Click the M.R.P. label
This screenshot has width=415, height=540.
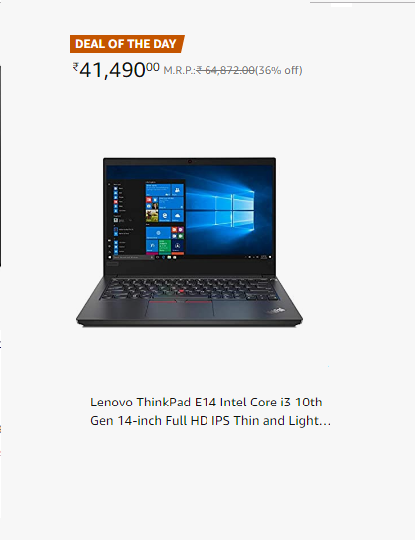[x=179, y=71]
